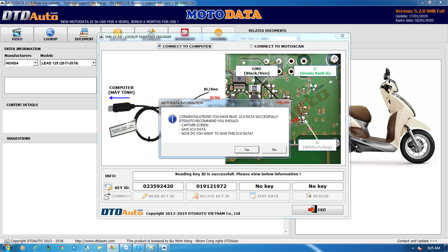Open the LOOKUP magnifier tool
Screen dimensions: 448x252
(x=50, y=34)
